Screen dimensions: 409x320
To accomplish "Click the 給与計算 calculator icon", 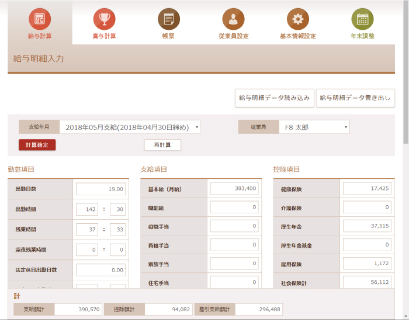I will [x=40, y=19].
